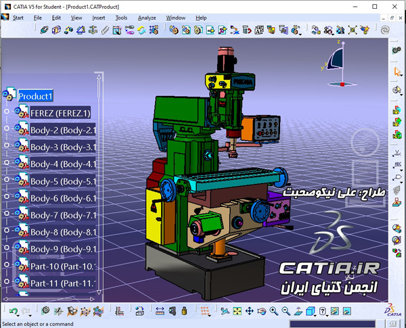
Task: Open the Redo history dropdown arrow
Action: click(x=30, y=316)
